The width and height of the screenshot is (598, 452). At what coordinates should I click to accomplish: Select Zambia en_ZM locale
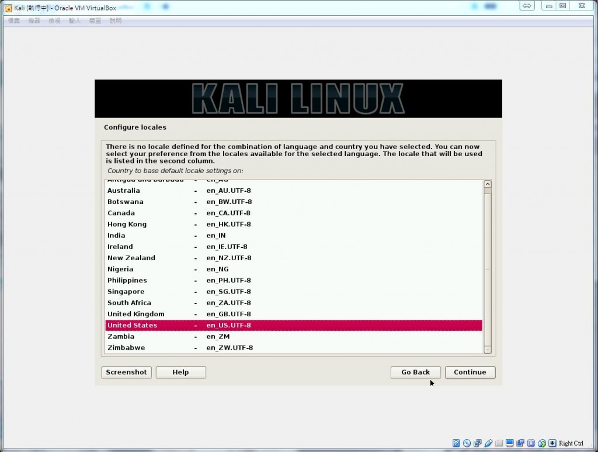294,336
